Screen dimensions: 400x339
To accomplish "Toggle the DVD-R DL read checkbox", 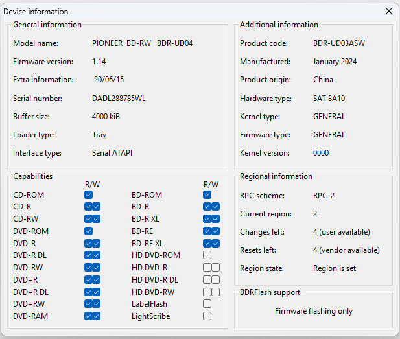I will click(x=88, y=255).
